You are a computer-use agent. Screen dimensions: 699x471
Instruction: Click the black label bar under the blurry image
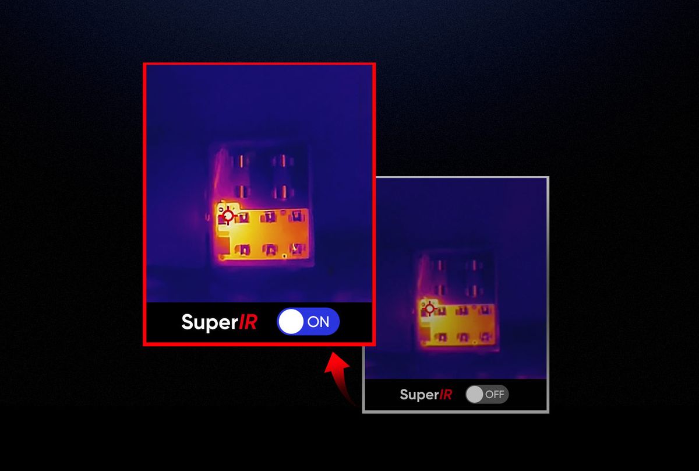click(456, 395)
